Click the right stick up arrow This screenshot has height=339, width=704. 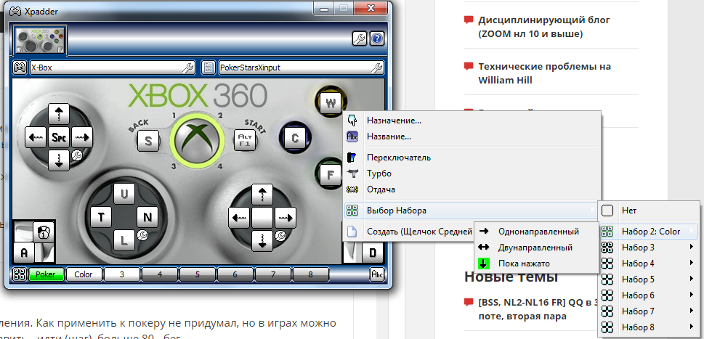(x=262, y=195)
